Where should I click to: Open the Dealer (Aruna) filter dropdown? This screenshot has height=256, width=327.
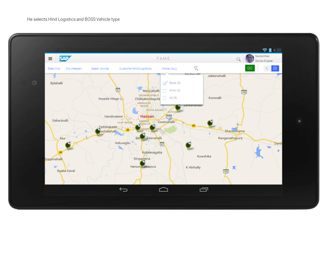[x=100, y=69]
